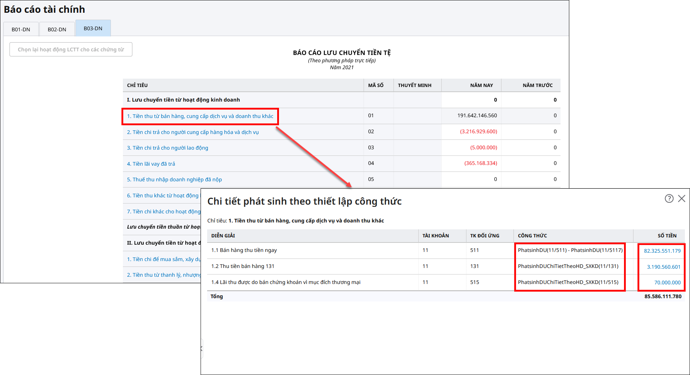The width and height of the screenshot is (690, 375).
Task: Open 'Tiền thu từ bán hàng' indicator link
Action: tap(200, 116)
